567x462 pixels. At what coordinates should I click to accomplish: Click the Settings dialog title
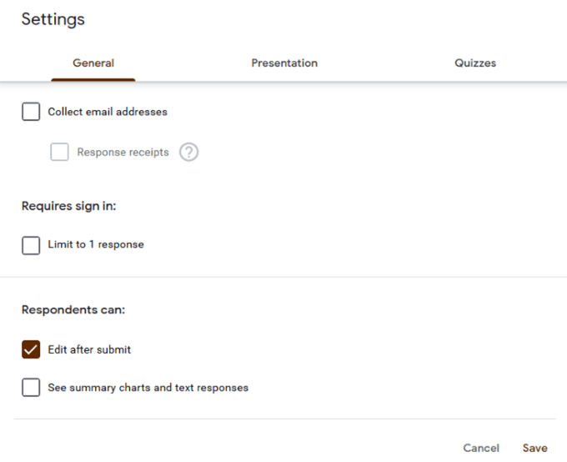click(x=53, y=19)
